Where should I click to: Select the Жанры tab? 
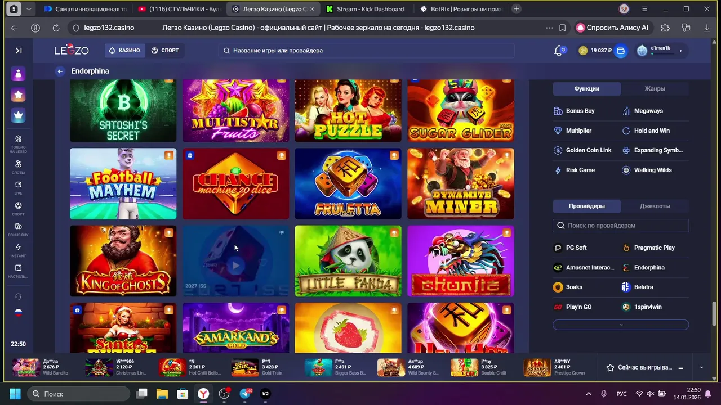[x=655, y=89]
